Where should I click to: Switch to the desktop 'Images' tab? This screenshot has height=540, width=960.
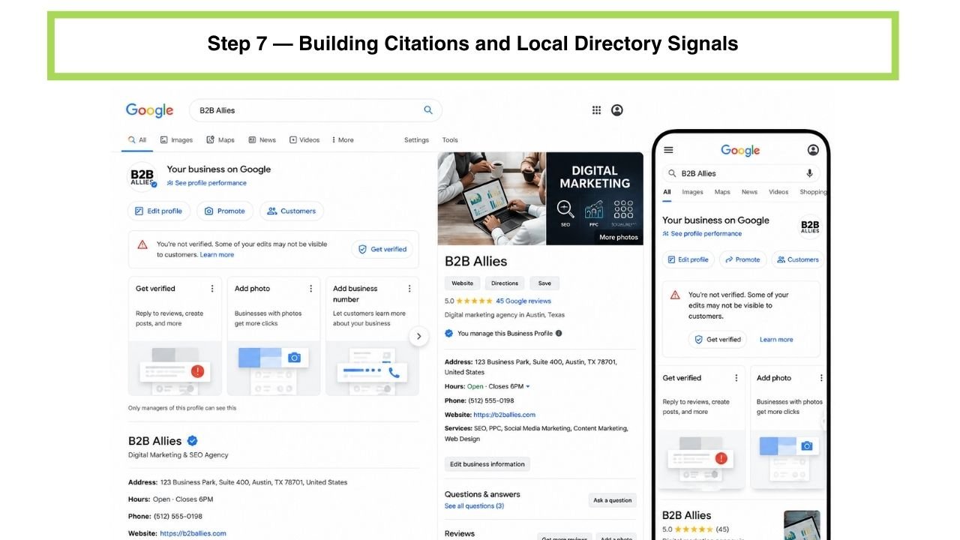coord(176,140)
